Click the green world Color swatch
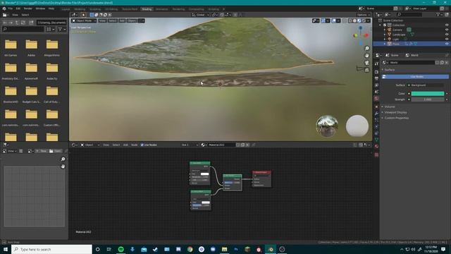The width and height of the screenshot is (451, 254). click(x=428, y=94)
